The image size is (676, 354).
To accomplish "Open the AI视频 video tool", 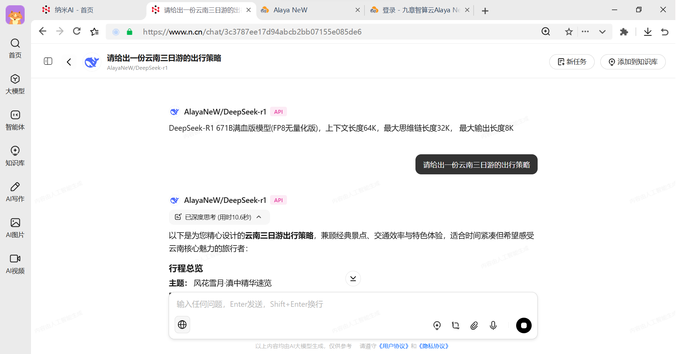I will pos(15,264).
